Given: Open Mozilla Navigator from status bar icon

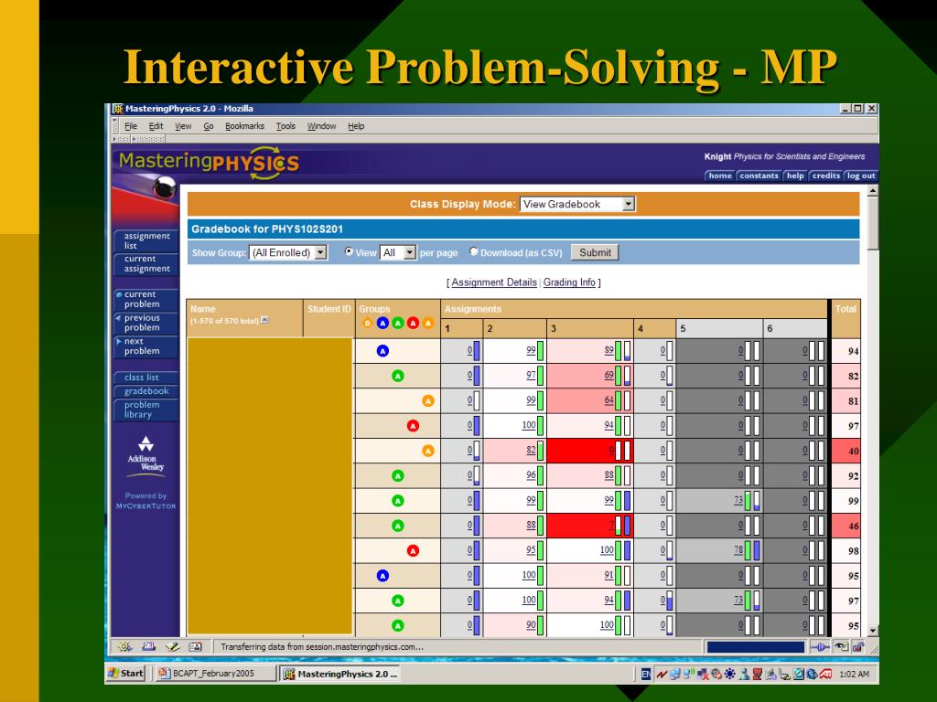Looking at the screenshot, I should click(x=124, y=646).
